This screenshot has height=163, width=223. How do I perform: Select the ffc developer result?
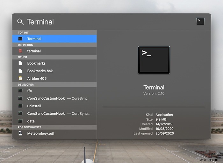pos(54,91)
